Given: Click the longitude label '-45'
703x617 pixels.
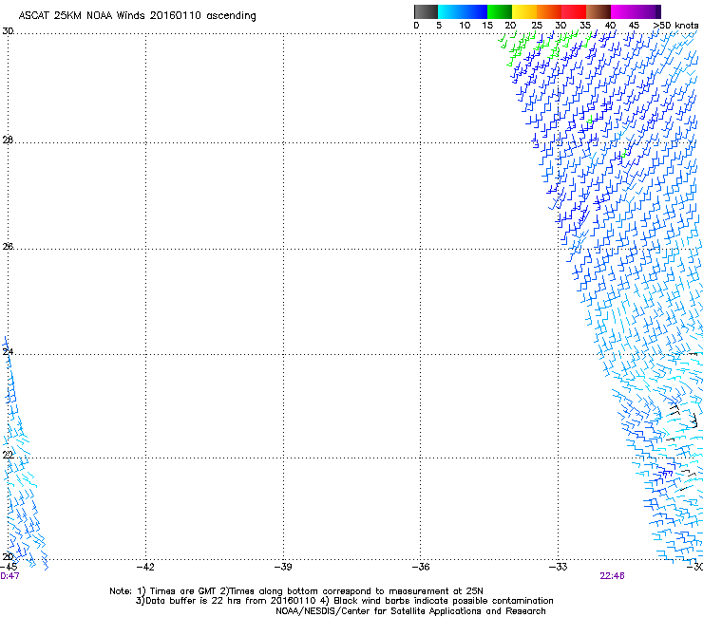Looking at the screenshot, I should [x=9, y=567].
